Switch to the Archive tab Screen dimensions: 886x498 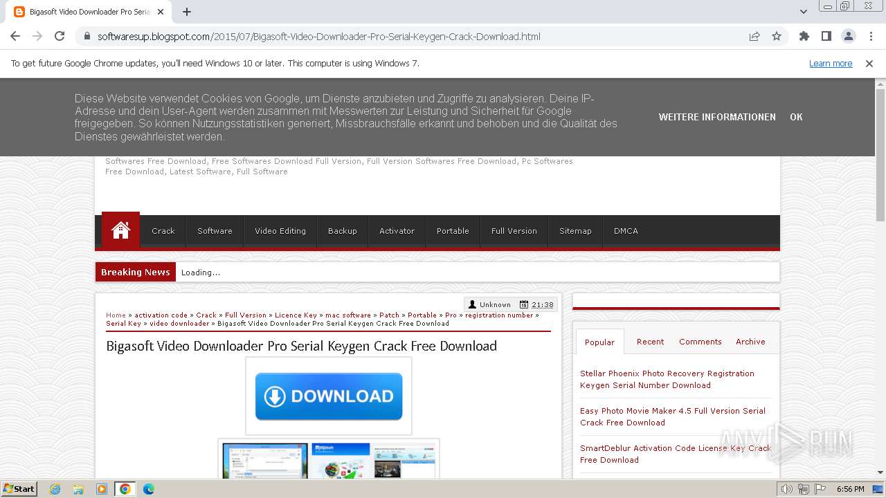pyautogui.click(x=750, y=342)
